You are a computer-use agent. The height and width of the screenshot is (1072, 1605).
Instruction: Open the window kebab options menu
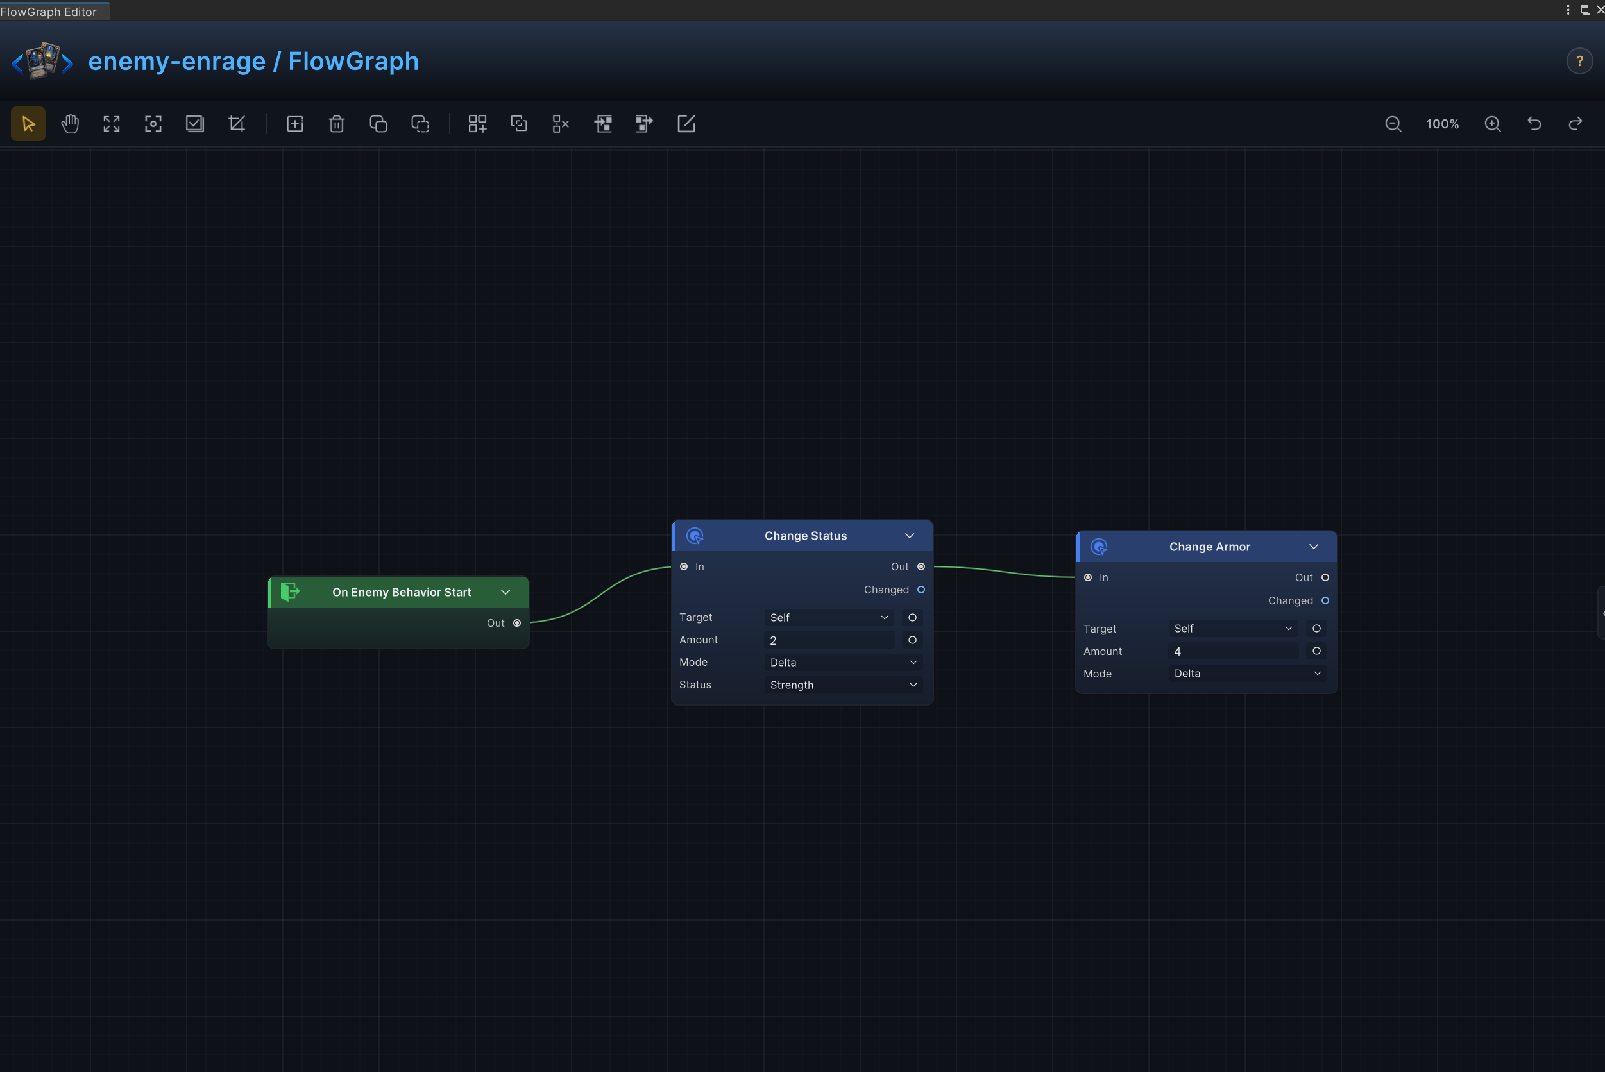(x=1567, y=10)
